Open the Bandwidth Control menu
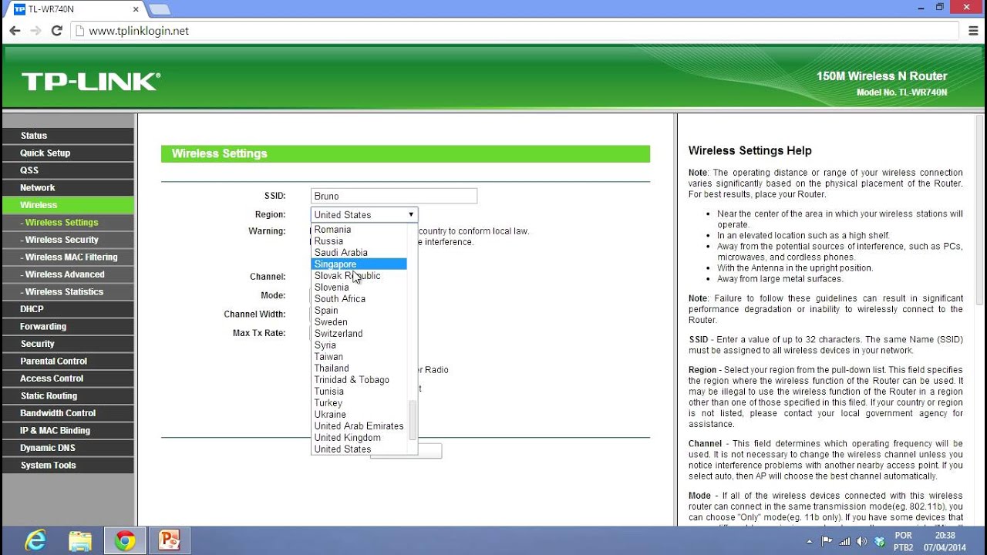The image size is (987, 555). pyautogui.click(x=68, y=413)
